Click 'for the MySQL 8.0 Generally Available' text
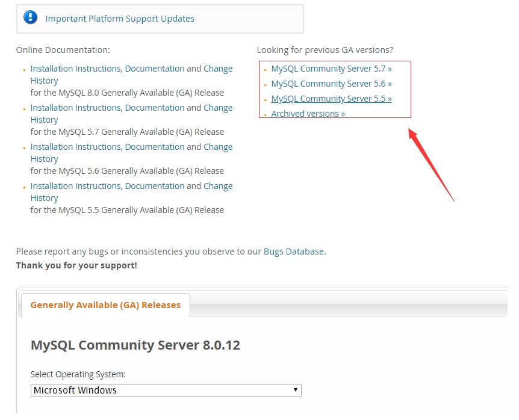This screenshot has width=519, height=420. tap(127, 93)
